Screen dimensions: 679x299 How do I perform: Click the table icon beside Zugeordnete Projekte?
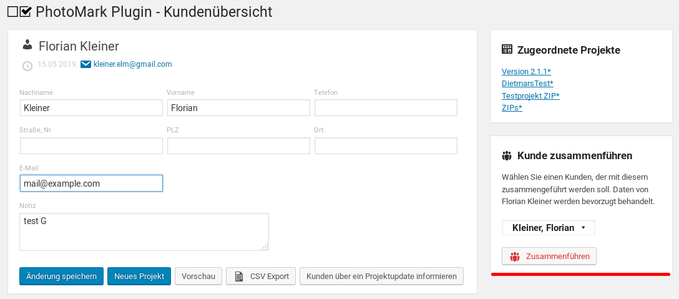coord(507,50)
